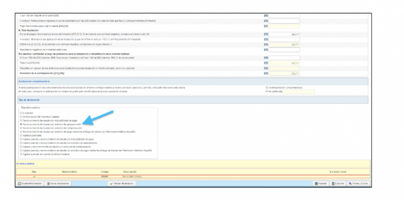Click the Importar button icon

click(x=317, y=183)
